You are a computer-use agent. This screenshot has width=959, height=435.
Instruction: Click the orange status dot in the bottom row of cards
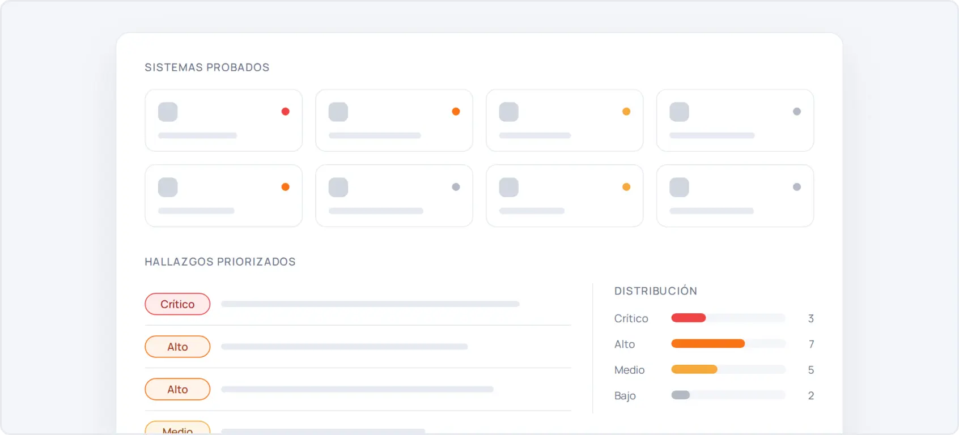286,187
